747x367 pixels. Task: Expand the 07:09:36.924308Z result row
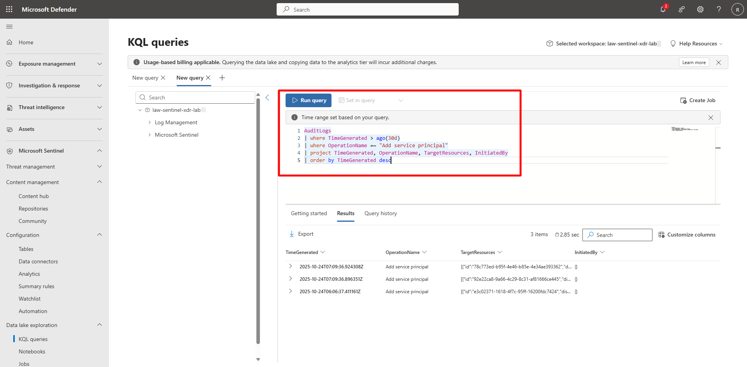pos(291,266)
